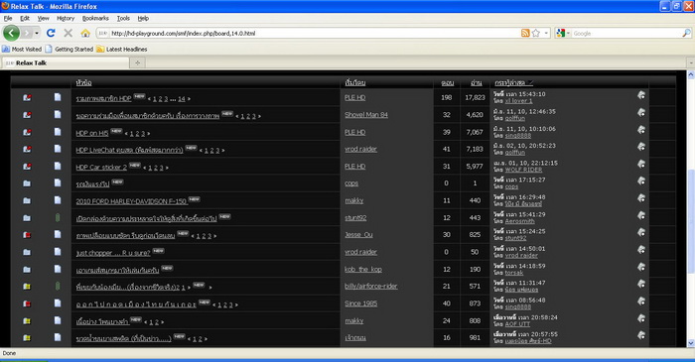
Task: Click the URL address field
Action: (315, 33)
